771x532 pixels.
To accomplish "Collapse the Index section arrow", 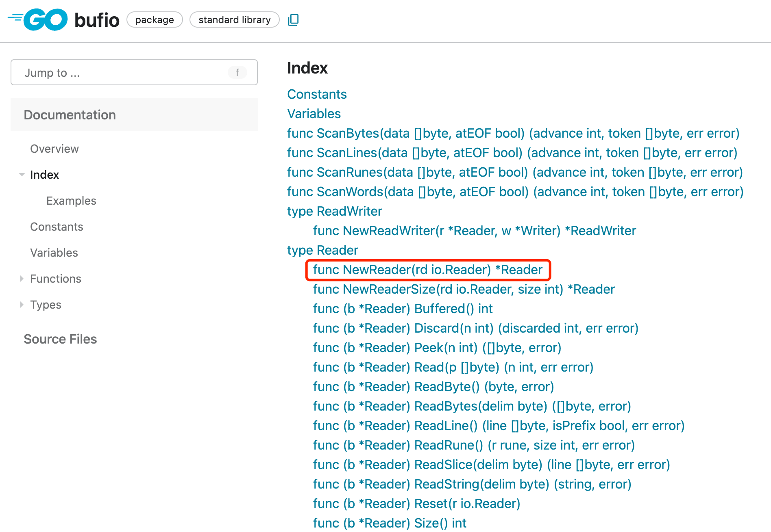I will click(x=22, y=175).
